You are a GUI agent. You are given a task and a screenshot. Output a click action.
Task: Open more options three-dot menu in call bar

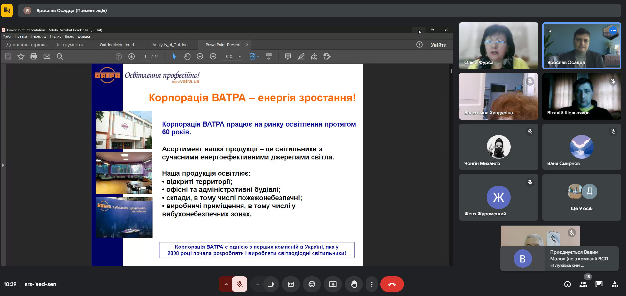coord(372,284)
